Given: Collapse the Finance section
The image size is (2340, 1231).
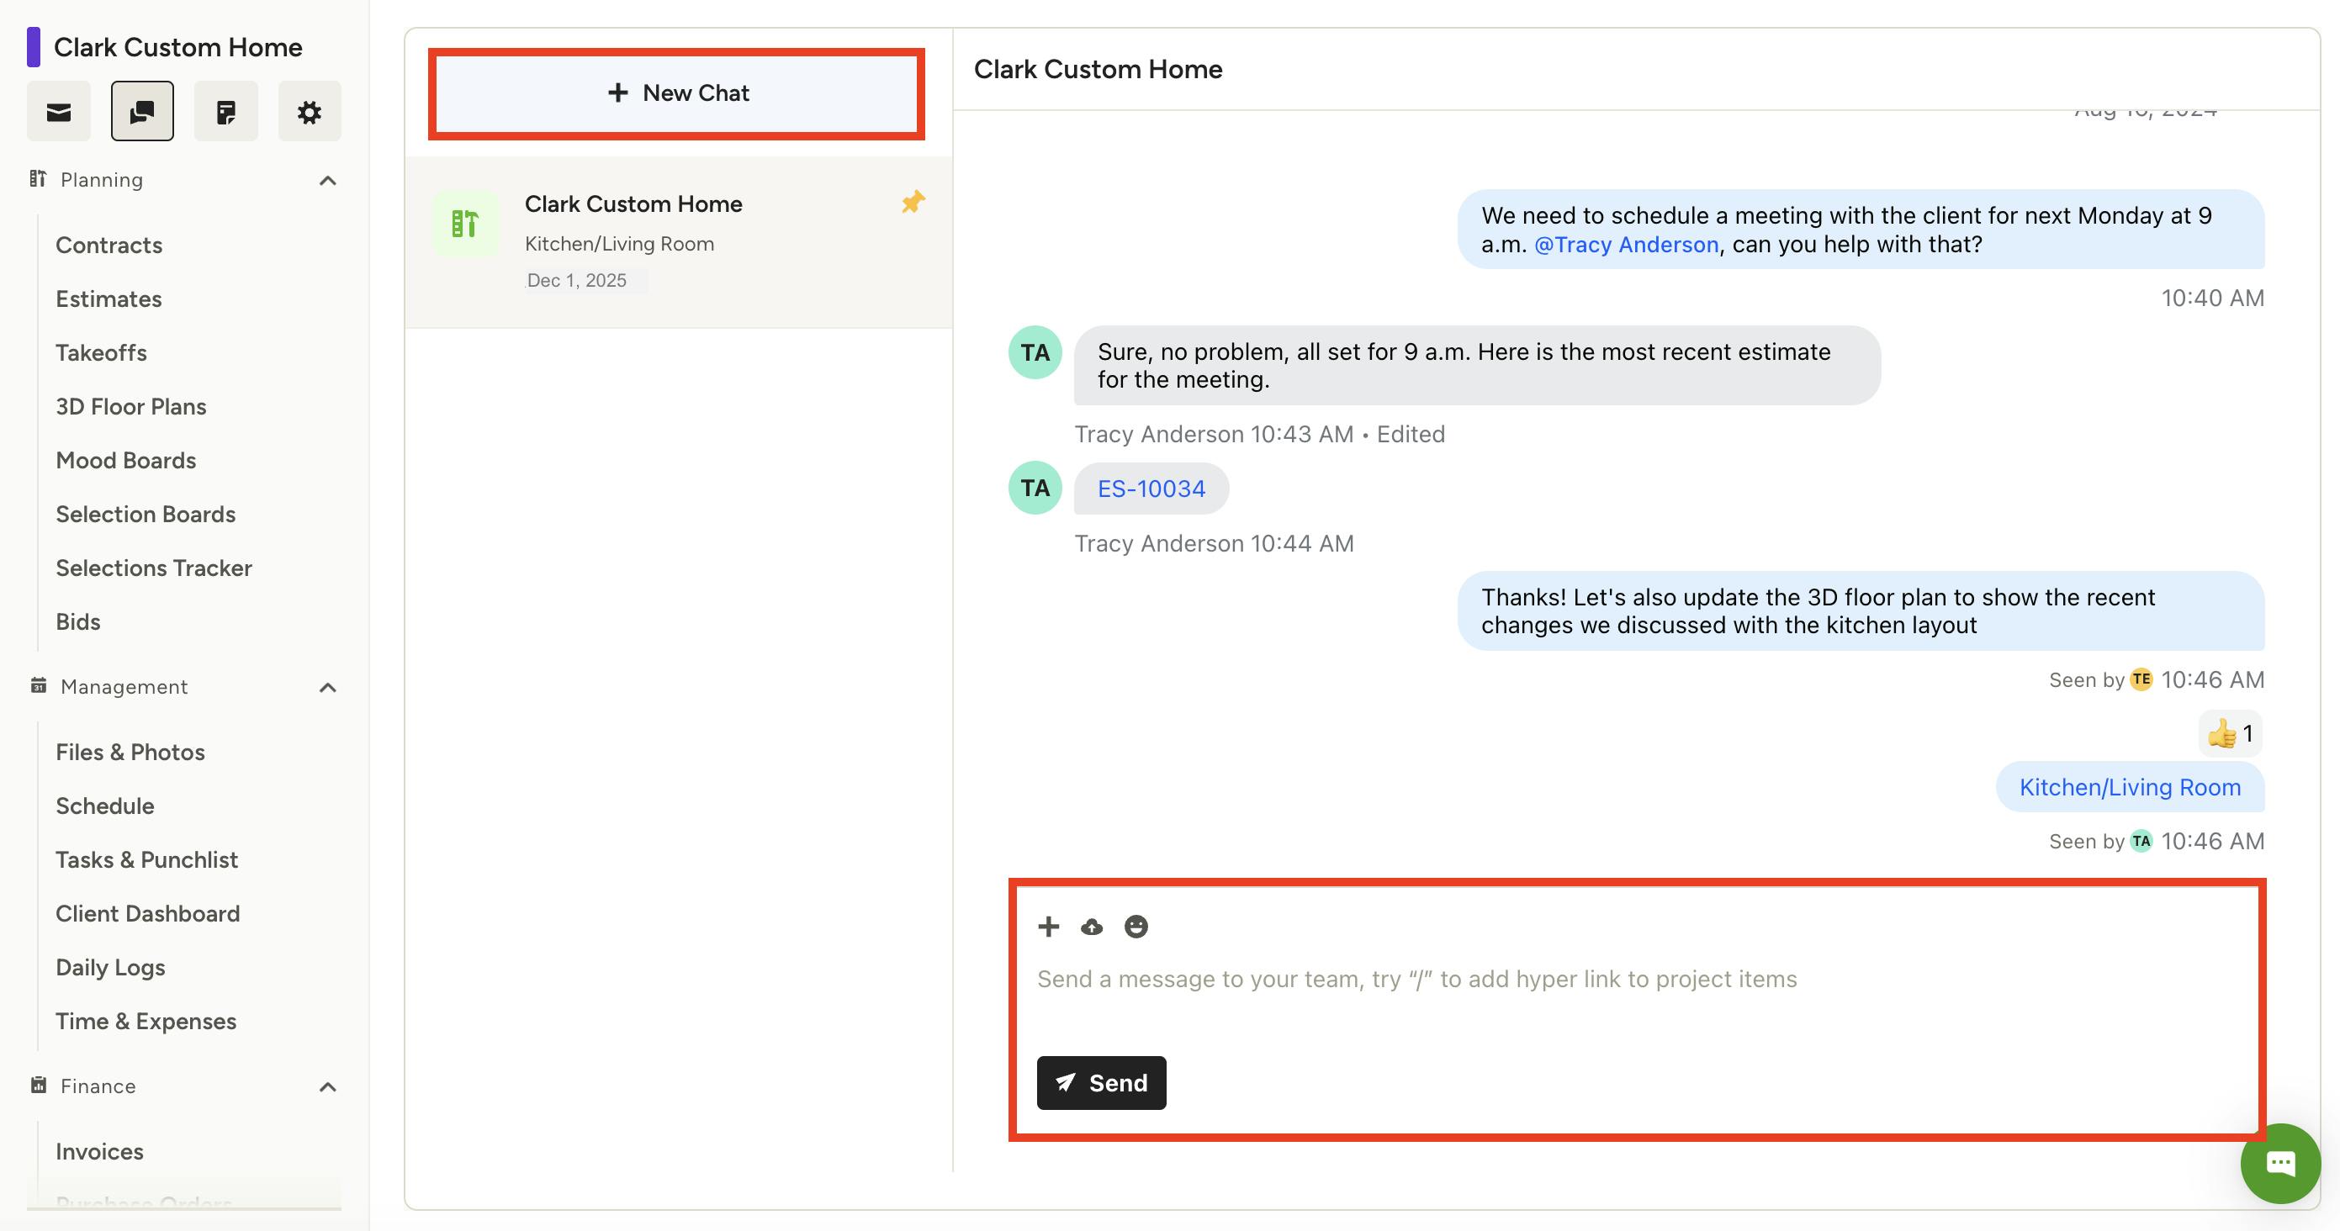Looking at the screenshot, I should click(328, 1086).
